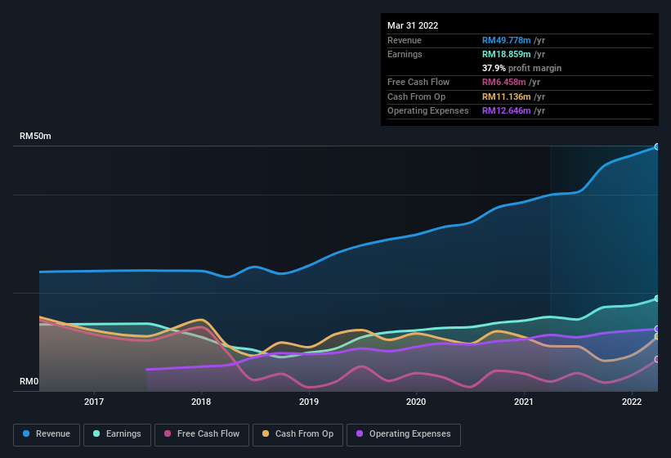Screen dimensions: 671x458
Task: Click the RM6.458m free cash flow value
Action: [503, 82]
